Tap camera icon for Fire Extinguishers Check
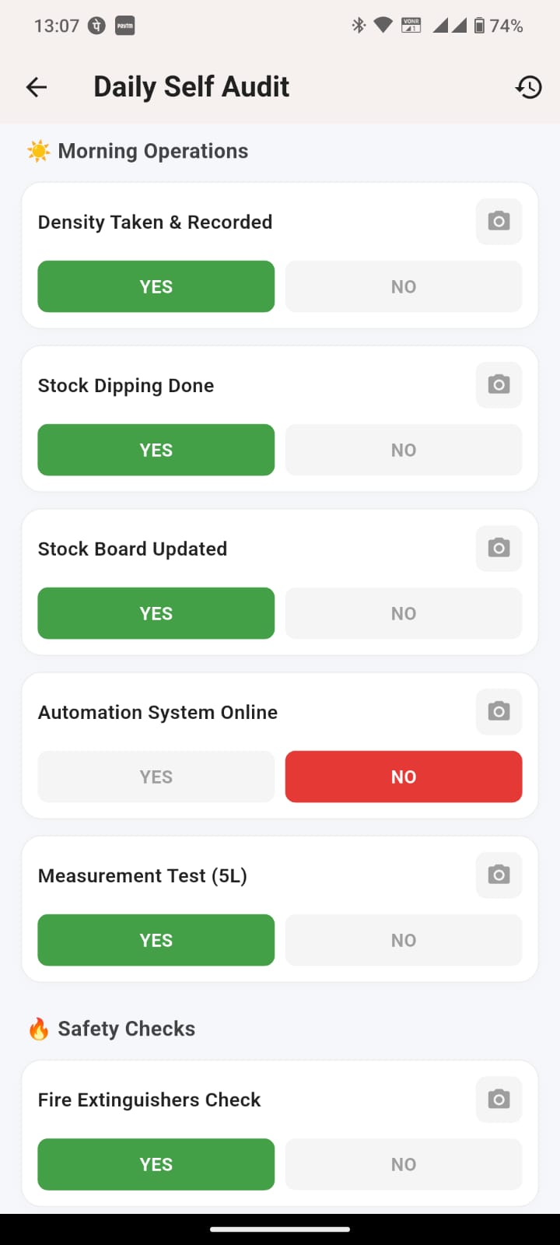The width and height of the screenshot is (560, 1245). point(499,1099)
